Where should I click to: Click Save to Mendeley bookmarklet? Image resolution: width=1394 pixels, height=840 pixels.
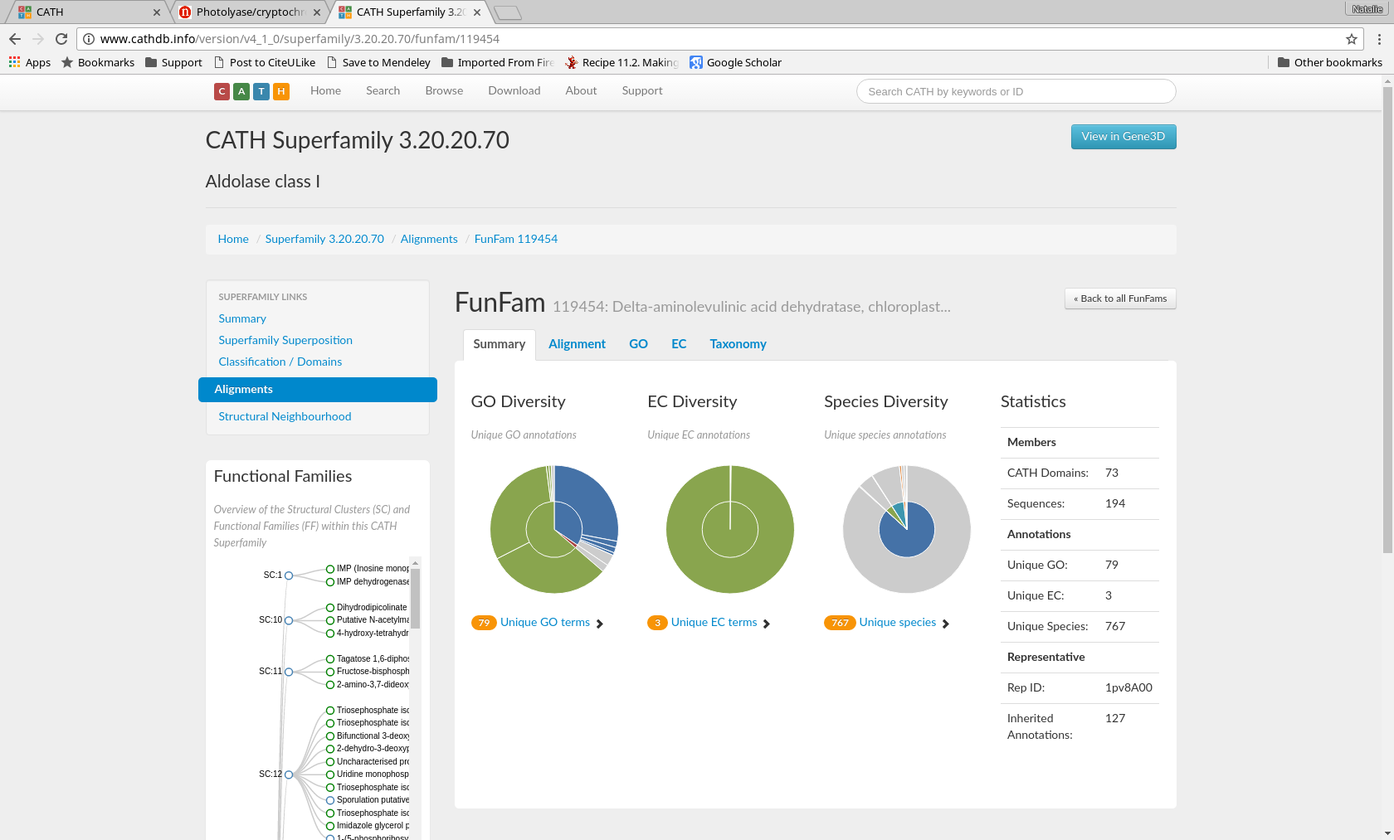click(x=378, y=62)
